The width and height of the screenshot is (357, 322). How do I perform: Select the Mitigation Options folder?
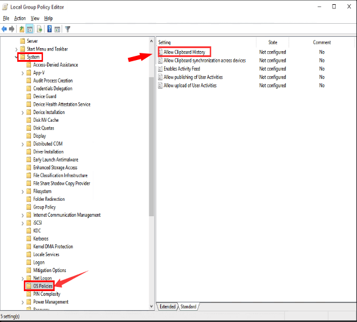[49, 270]
